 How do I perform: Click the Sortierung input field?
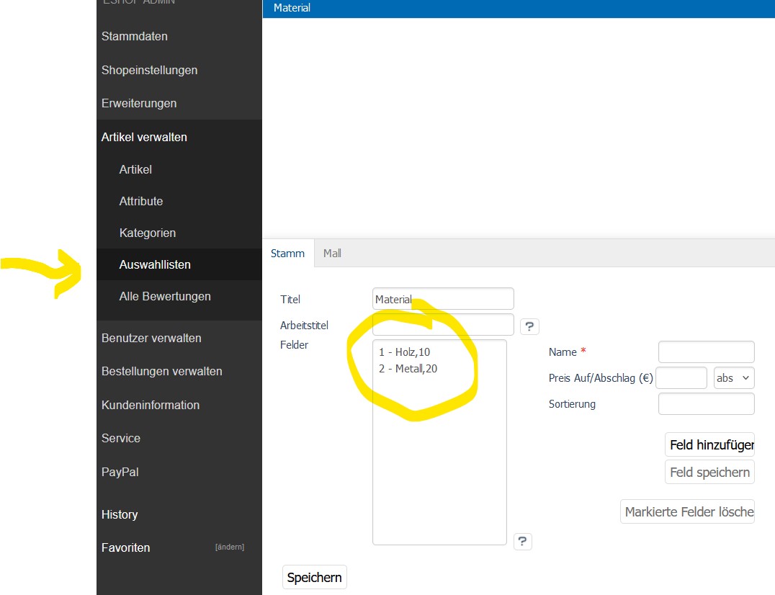coord(706,404)
